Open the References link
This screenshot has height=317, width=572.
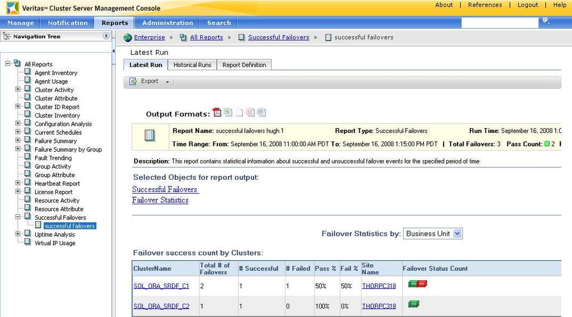pos(485,4)
